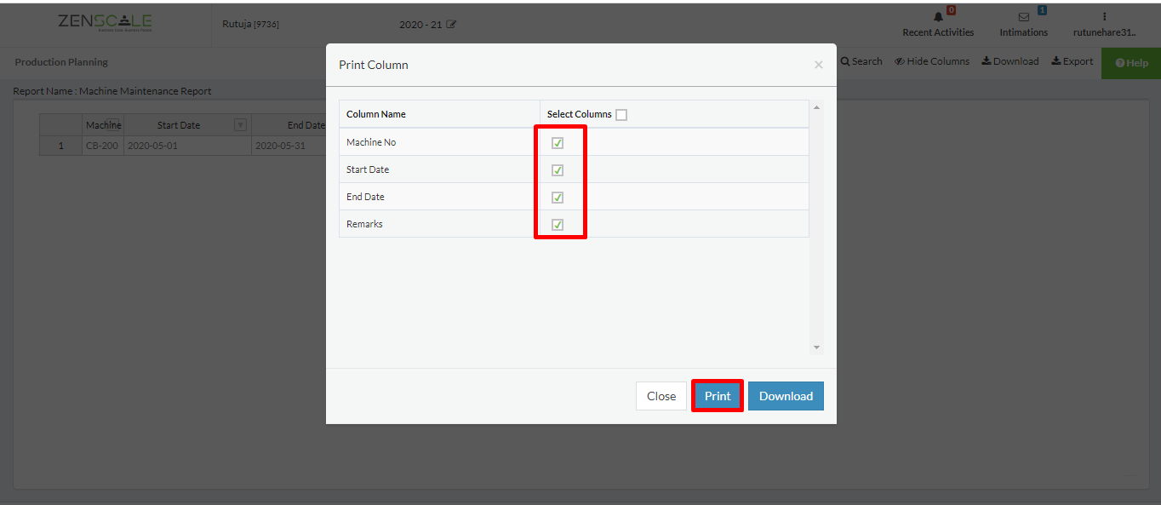Click the Remarks row label

point(364,224)
